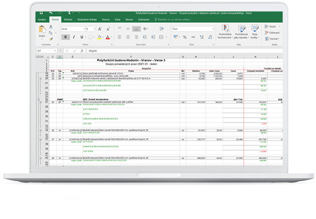Image resolution: width=316 pixels, height=219 pixels.
Task: Decrease the cell indent
Action: coord(144,37)
